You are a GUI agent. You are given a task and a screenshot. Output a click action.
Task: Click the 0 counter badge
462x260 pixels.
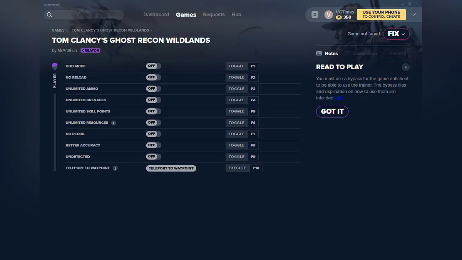point(314,14)
